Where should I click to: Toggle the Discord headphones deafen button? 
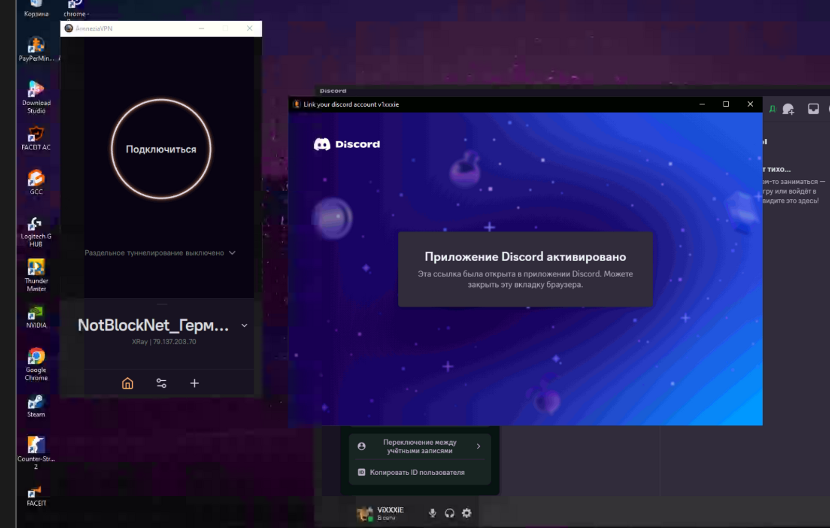tap(450, 513)
